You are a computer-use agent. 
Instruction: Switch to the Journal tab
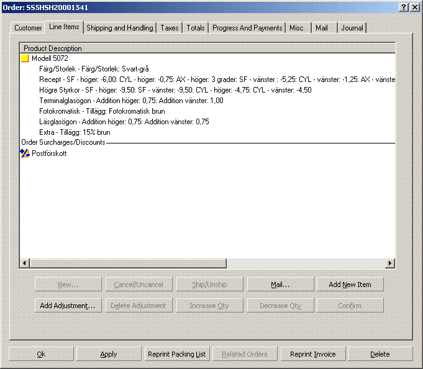coord(352,28)
